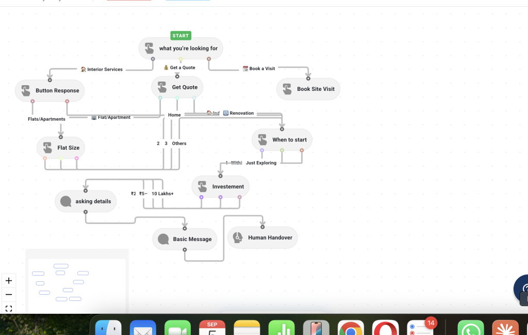This screenshot has width=528, height=335.
Task: Click the Basic Message bubble icon
Action: tap(163, 240)
